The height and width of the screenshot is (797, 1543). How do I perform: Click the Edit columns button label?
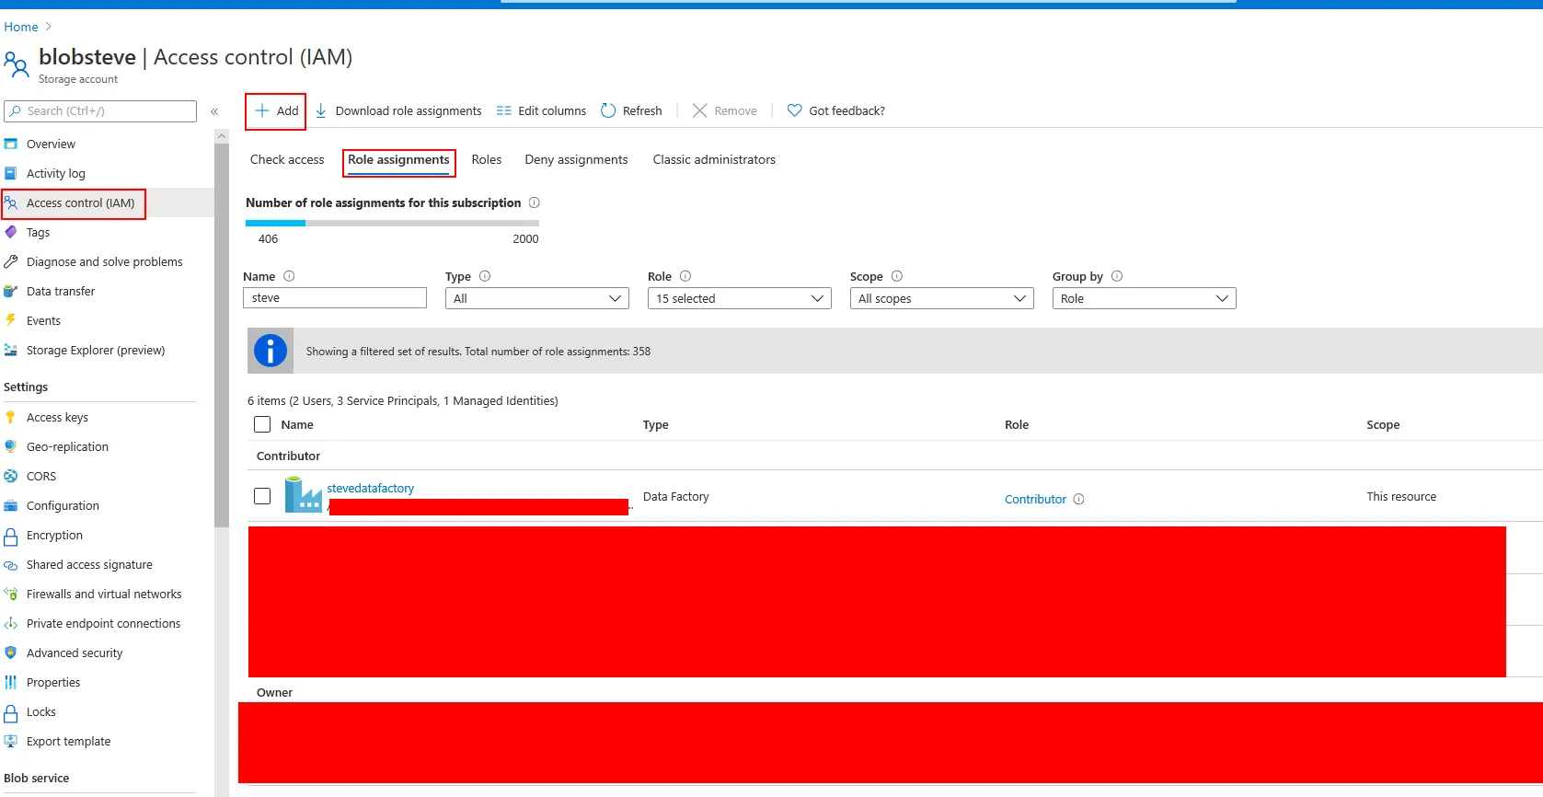point(552,110)
